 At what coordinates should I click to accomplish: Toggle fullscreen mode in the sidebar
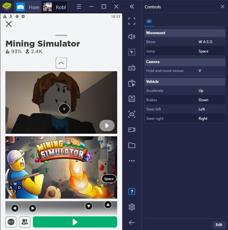coord(132,21)
